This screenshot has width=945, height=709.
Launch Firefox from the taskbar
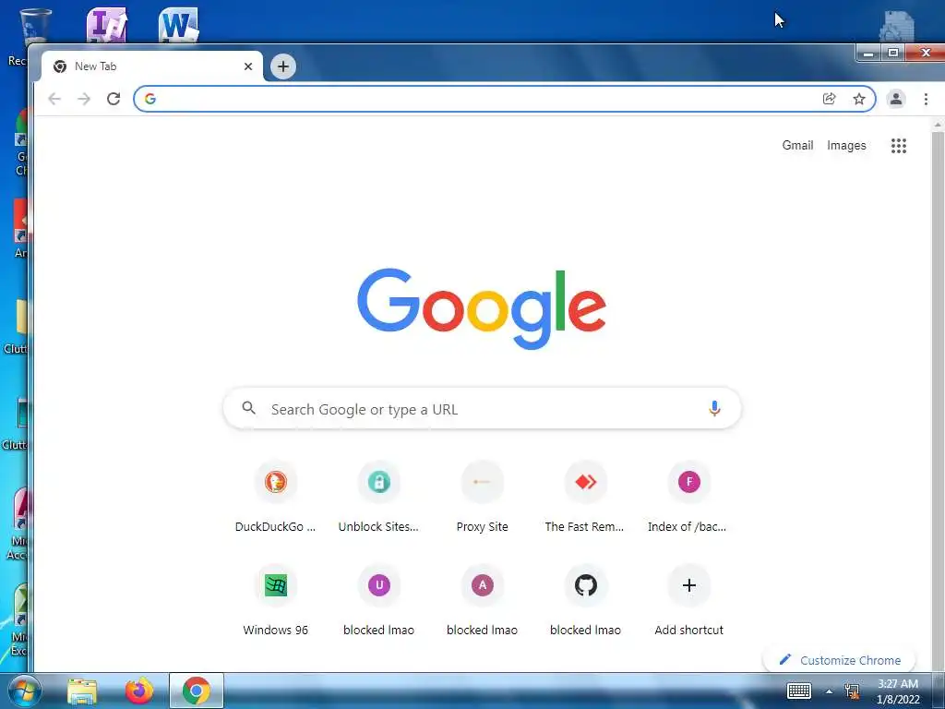[x=139, y=691]
